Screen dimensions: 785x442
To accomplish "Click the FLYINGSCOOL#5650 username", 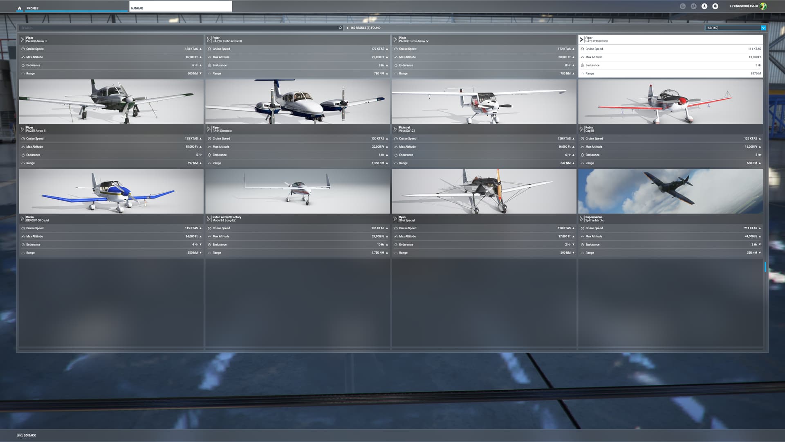I will [x=744, y=6].
